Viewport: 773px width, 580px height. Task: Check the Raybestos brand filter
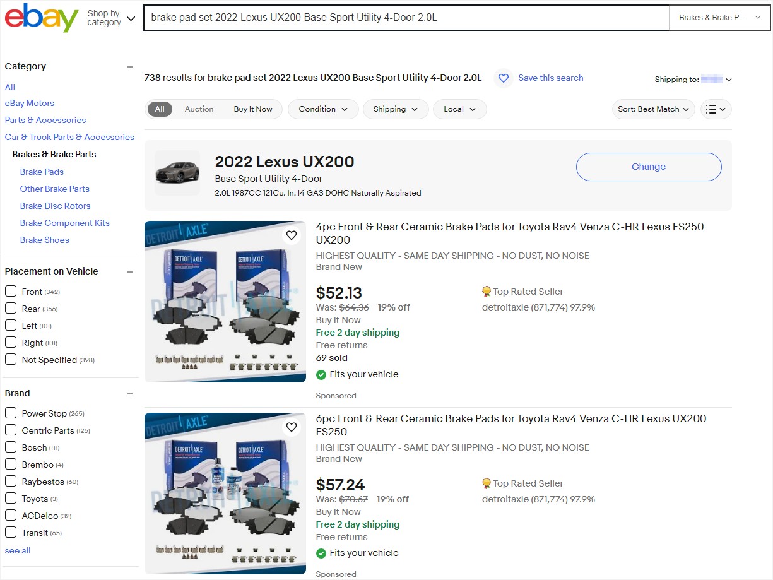click(x=11, y=481)
